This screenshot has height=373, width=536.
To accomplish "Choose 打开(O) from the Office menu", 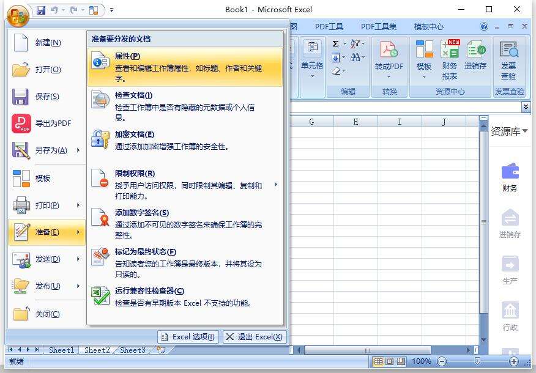I will click(x=47, y=70).
